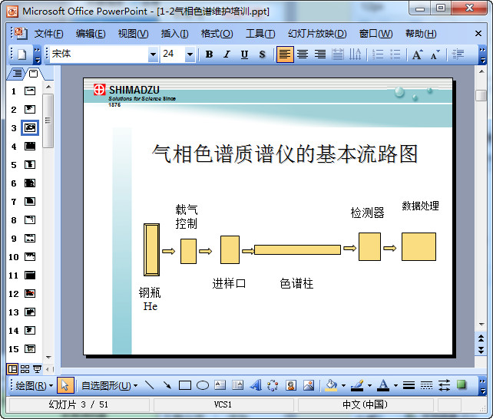The height and width of the screenshot is (419, 493).
Task: Align text left
Action: coord(285,54)
